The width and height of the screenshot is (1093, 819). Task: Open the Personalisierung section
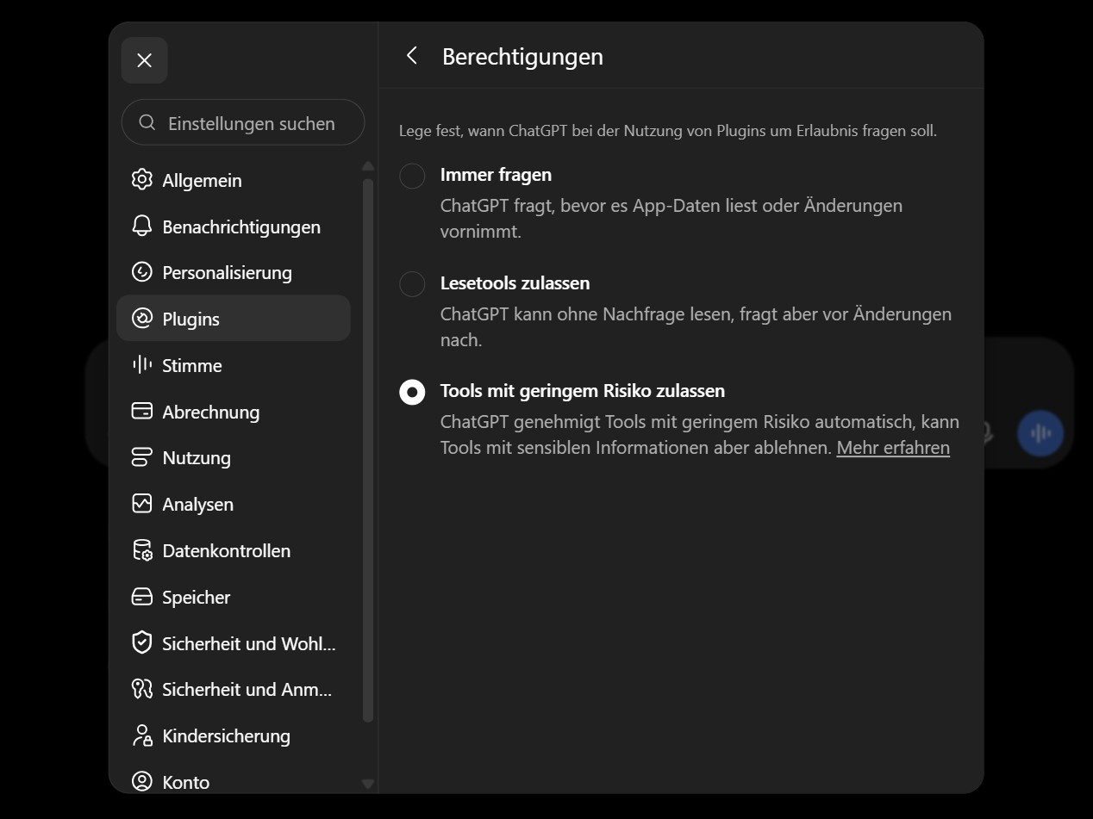coord(233,272)
